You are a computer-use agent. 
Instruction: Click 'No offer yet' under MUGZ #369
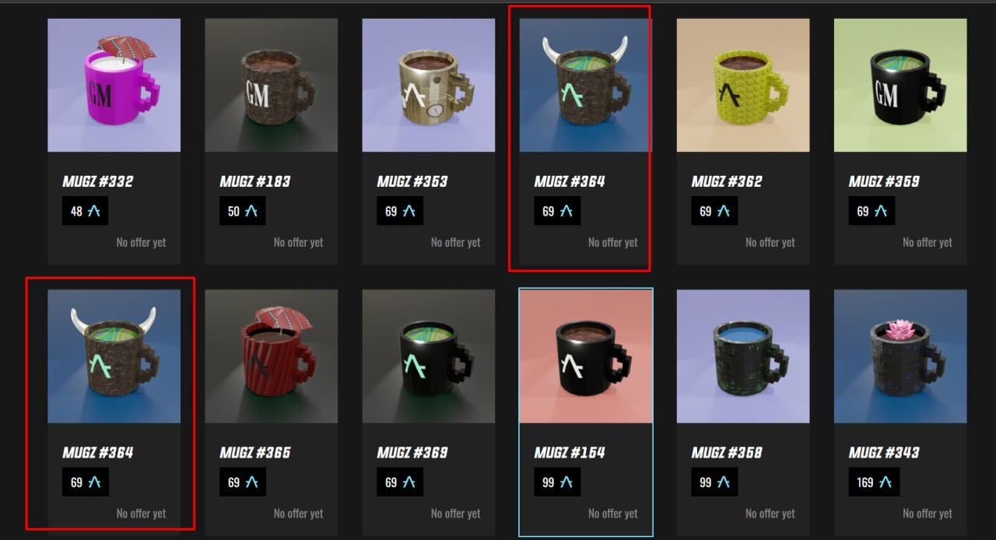456,514
